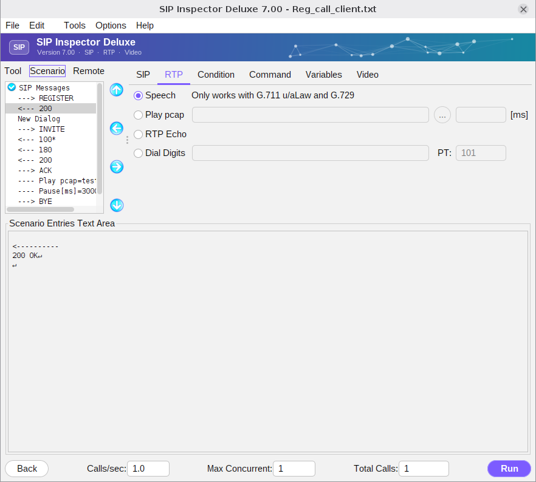
Task: Click the scenario list vertical scrollbar
Action: point(100,138)
